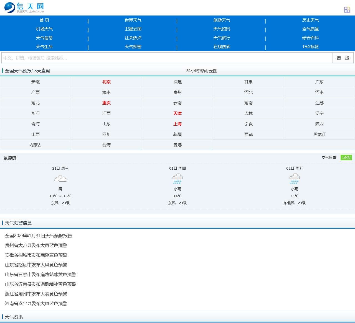Choose 上海 in the province grid
Viewport: 355px width, 323px height.
(177, 124)
